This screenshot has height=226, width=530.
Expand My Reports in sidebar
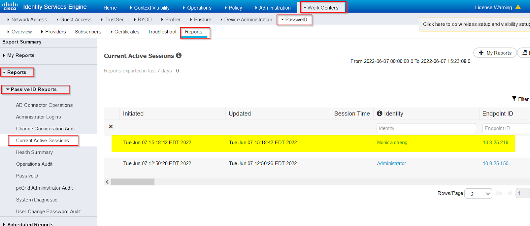(19, 55)
